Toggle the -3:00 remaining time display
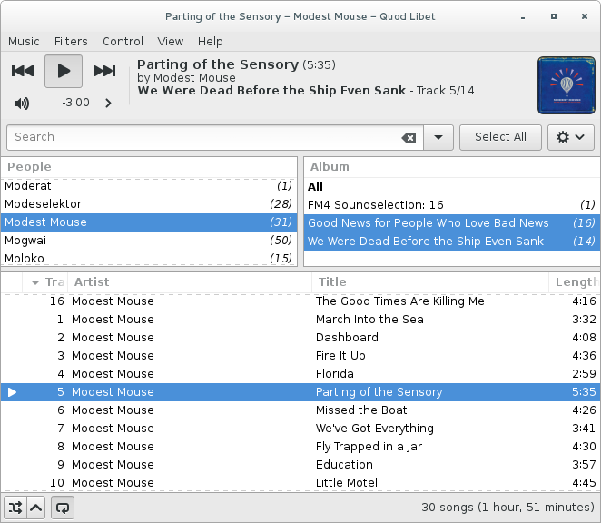Viewport: 601px width, 523px height. click(75, 103)
